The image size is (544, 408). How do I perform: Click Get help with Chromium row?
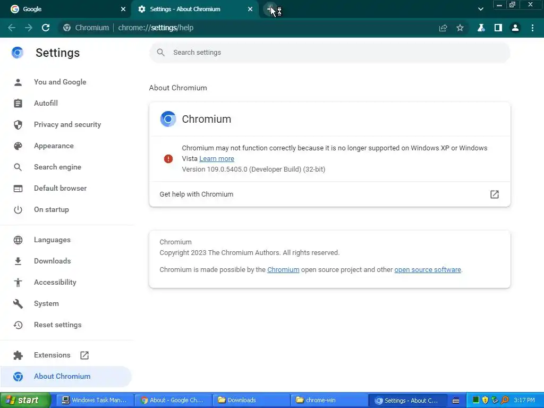[x=329, y=194]
